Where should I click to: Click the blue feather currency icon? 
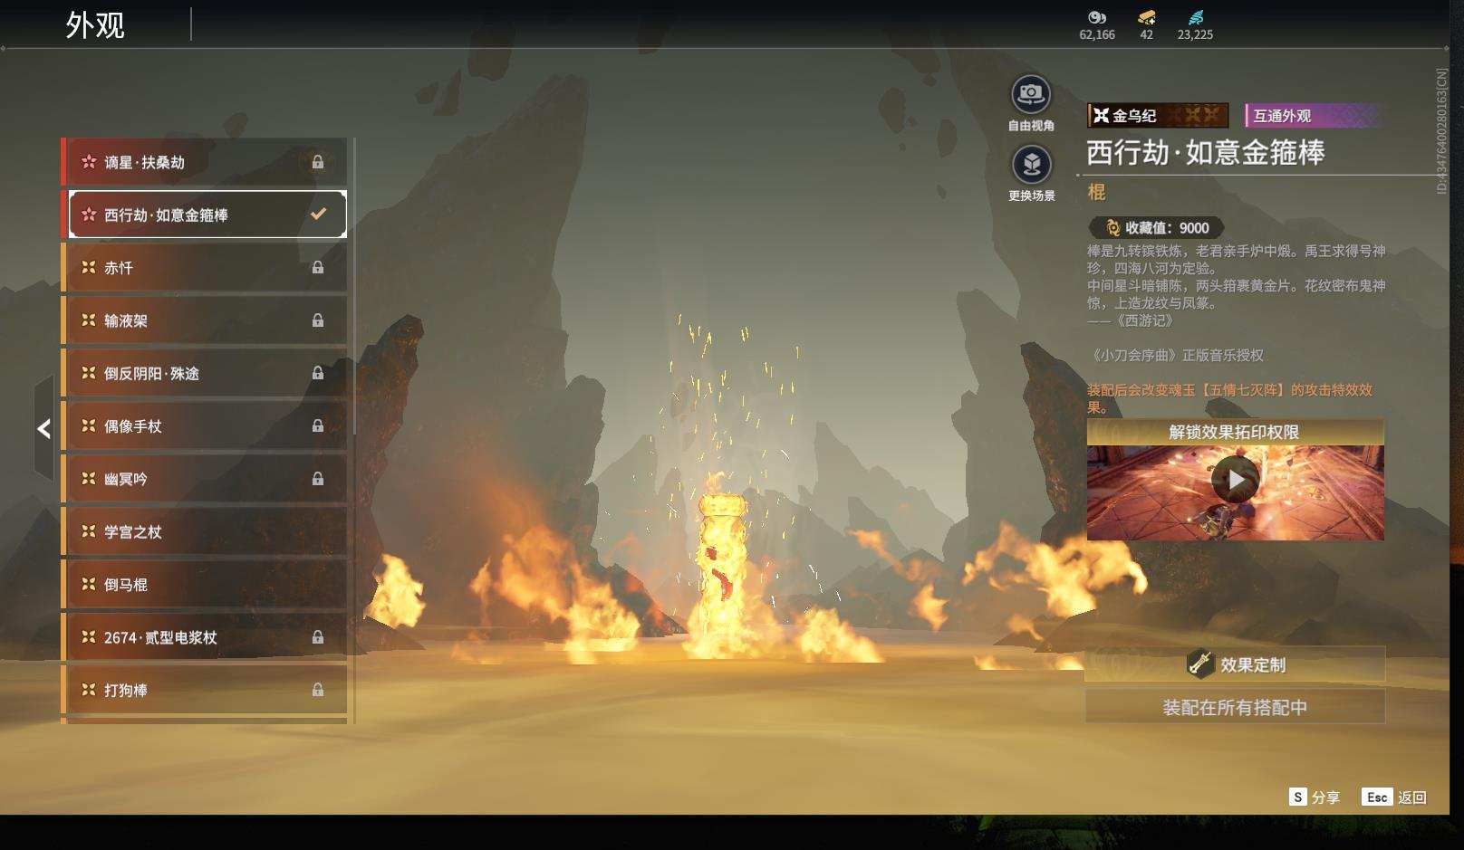click(1195, 17)
